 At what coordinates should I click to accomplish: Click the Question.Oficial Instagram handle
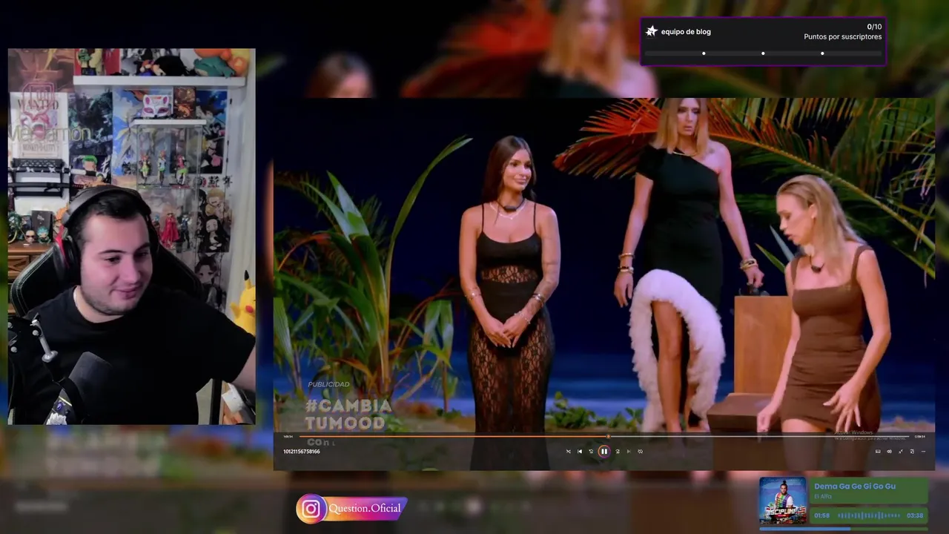pyautogui.click(x=365, y=509)
